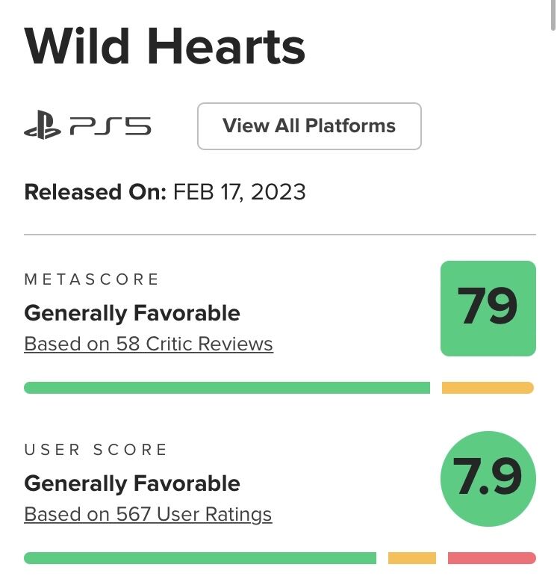Select the green positive segment of User Score bar
The image size is (560, 588).
(x=200, y=558)
